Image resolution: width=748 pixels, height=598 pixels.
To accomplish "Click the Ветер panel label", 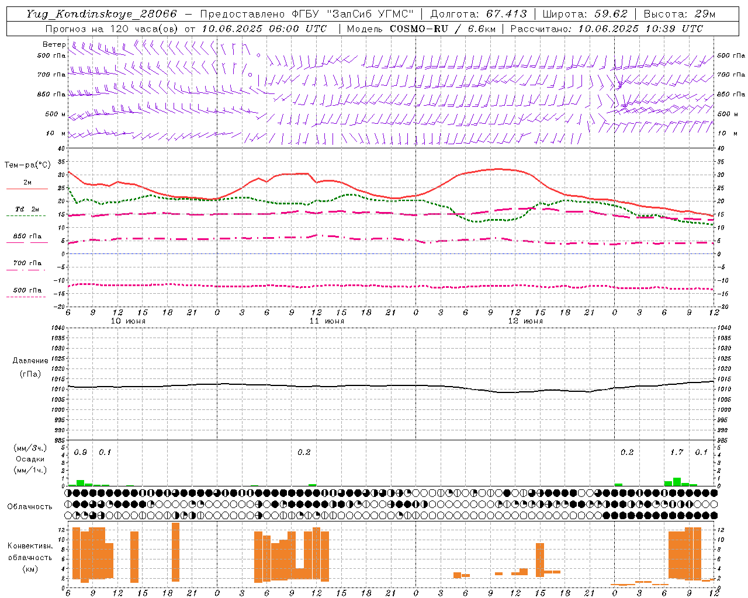I will 54,44.
